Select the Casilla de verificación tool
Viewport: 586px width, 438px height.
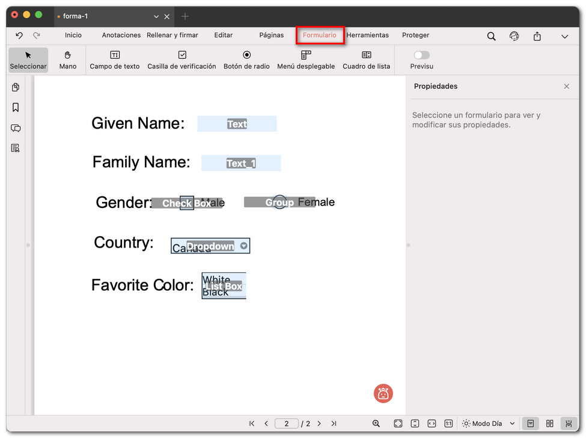click(182, 60)
